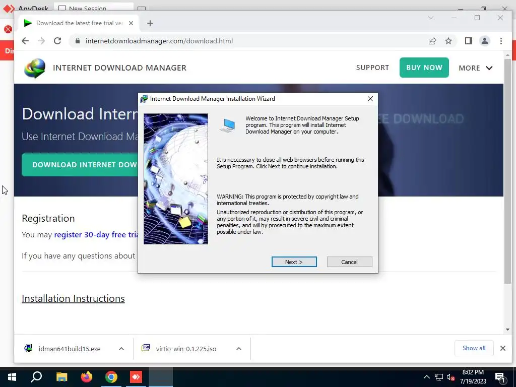
Task: Open AnyDesk from the taskbar
Action: click(x=136, y=377)
